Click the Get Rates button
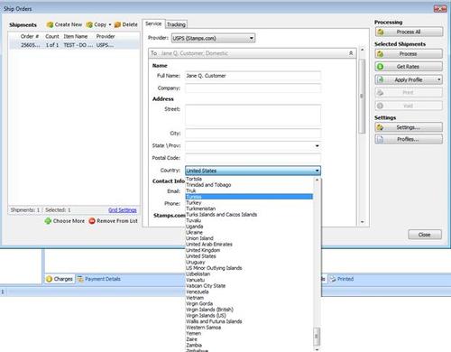Image resolution: width=451 pixels, height=352 pixels. pos(409,67)
